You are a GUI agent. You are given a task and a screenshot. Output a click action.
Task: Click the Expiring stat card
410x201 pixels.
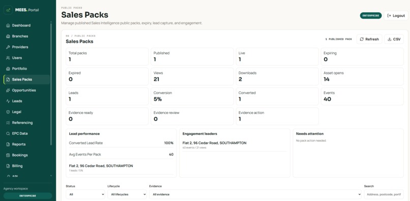tap(362, 57)
